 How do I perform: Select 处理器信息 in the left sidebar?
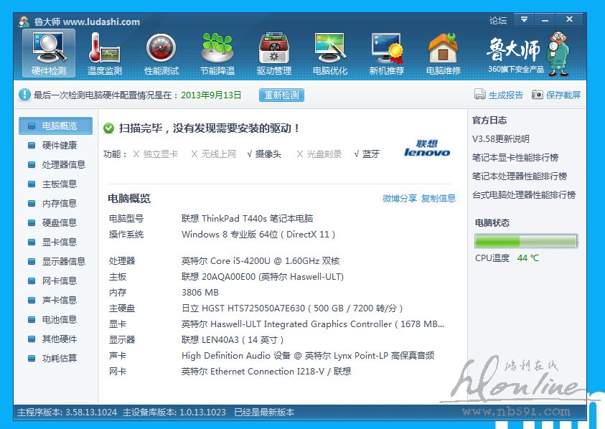(63, 164)
